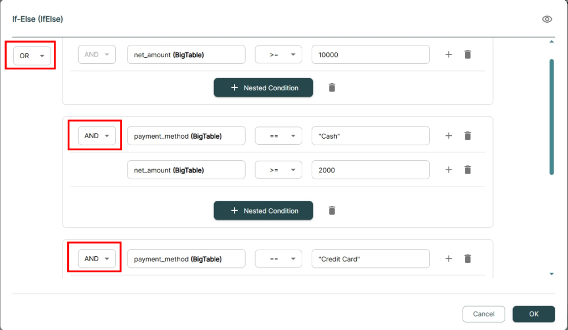Delete the net_amount >= 10000 row
The image size is (568, 330).
[468, 54]
